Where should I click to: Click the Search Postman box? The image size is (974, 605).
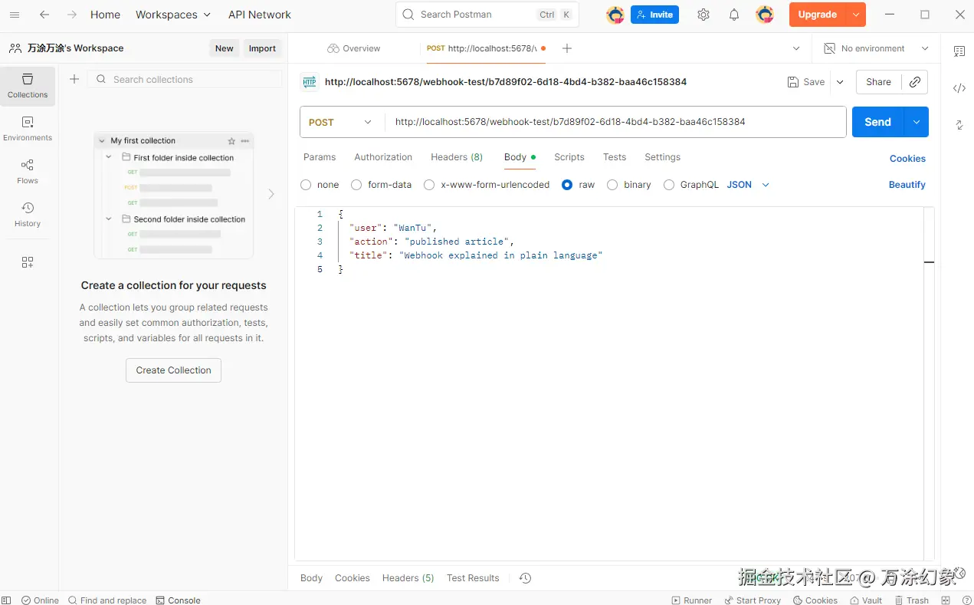[x=487, y=15]
